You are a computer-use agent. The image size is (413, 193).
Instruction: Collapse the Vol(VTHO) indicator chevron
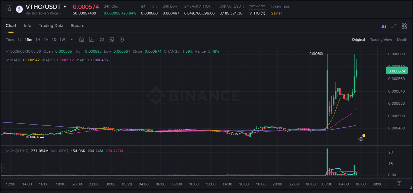[7, 151]
